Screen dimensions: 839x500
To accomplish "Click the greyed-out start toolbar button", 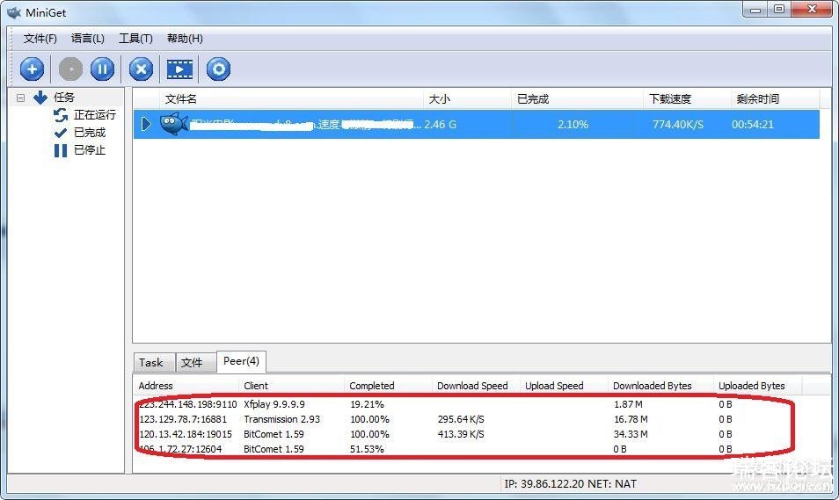I will pos(70,69).
